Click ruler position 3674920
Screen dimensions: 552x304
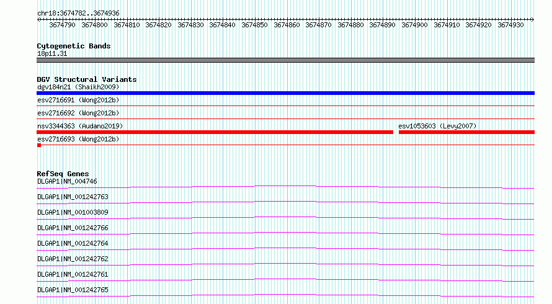[x=478, y=25]
